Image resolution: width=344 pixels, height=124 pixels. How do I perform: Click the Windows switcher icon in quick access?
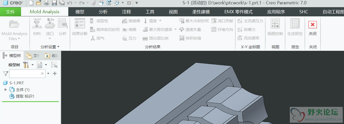pos(117,3)
